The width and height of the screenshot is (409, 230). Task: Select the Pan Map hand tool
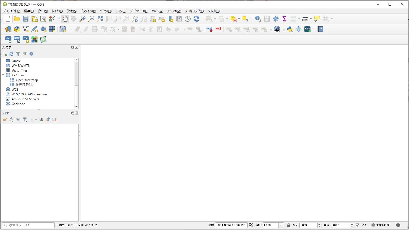click(x=65, y=19)
